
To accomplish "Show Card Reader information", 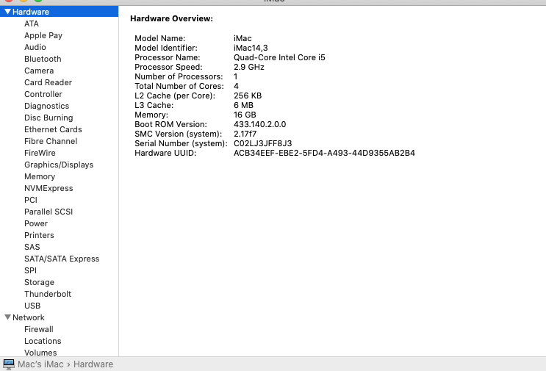I will pyautogui.click(x=48, y=82).
